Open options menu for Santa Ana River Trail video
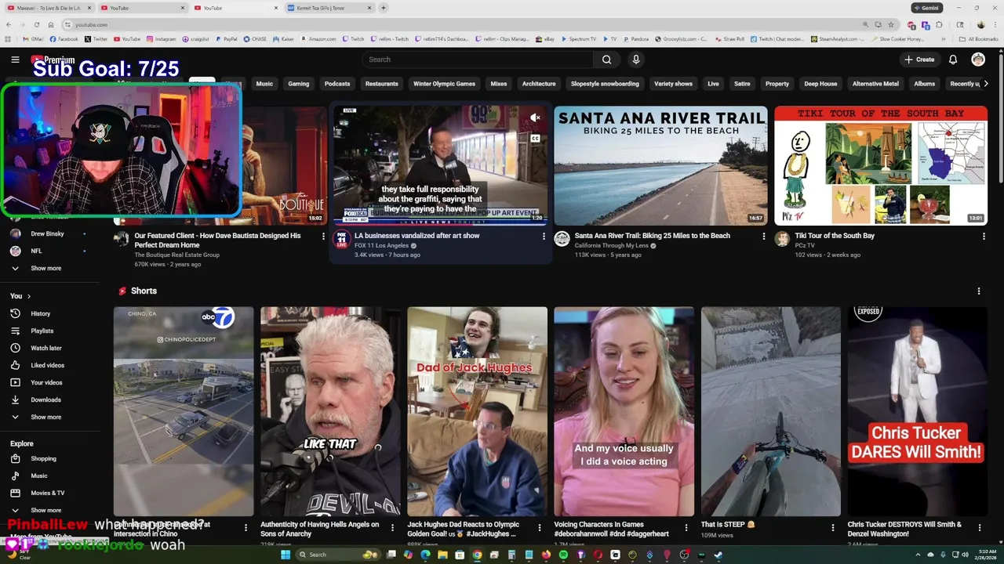The image size is (1004, 564). point(764,236)
